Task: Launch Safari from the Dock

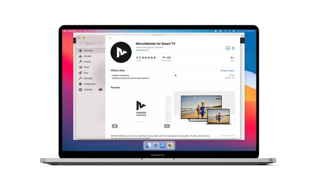Action: pyautogui.click(x=156, y=145)
